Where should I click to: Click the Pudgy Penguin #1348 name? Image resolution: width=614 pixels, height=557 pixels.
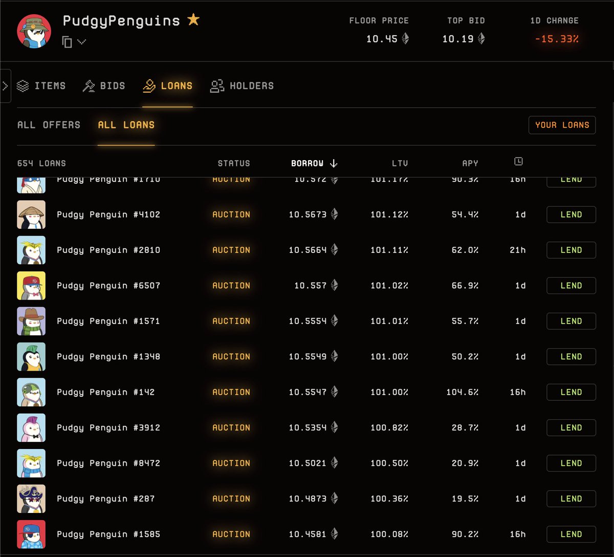[108, 356]
